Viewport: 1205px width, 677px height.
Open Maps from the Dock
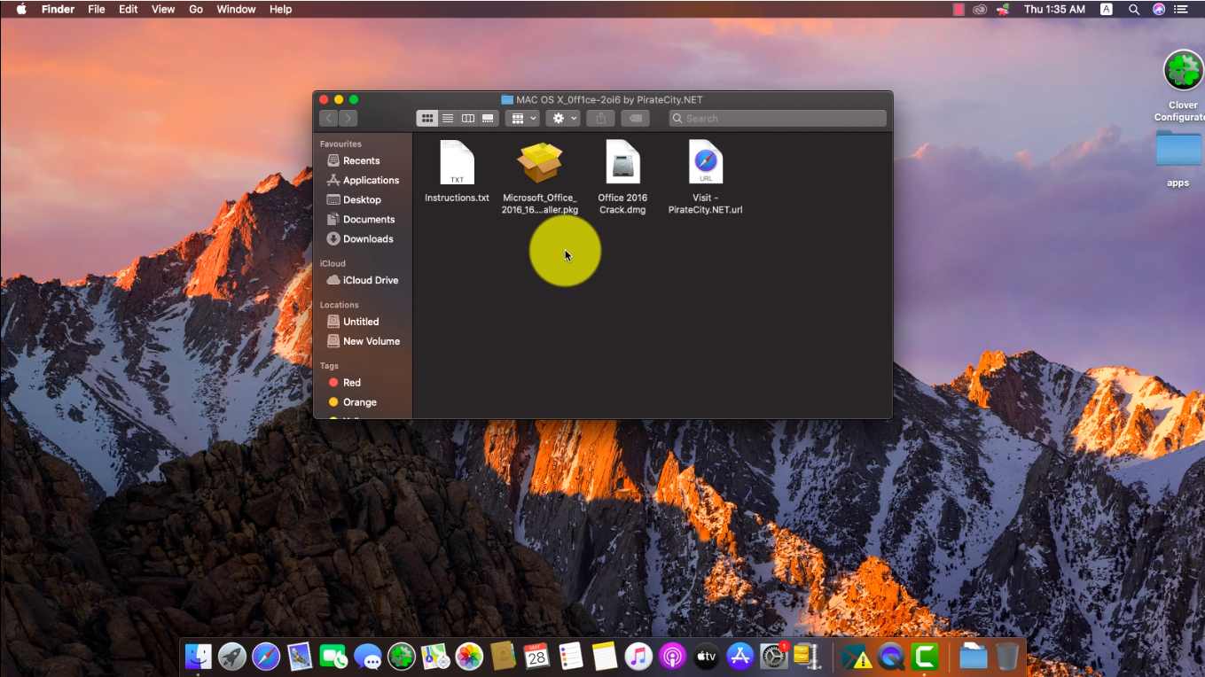435,657
